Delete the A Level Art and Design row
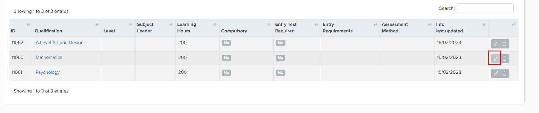 pyautogui.click(x=504, y=44)
